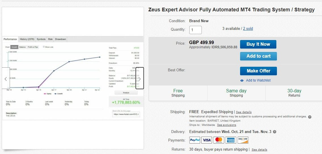Image resolution: width=322 pixels, height=154 pixels.
Task: Click the shipping info help icon
Action: coord(310,117)
